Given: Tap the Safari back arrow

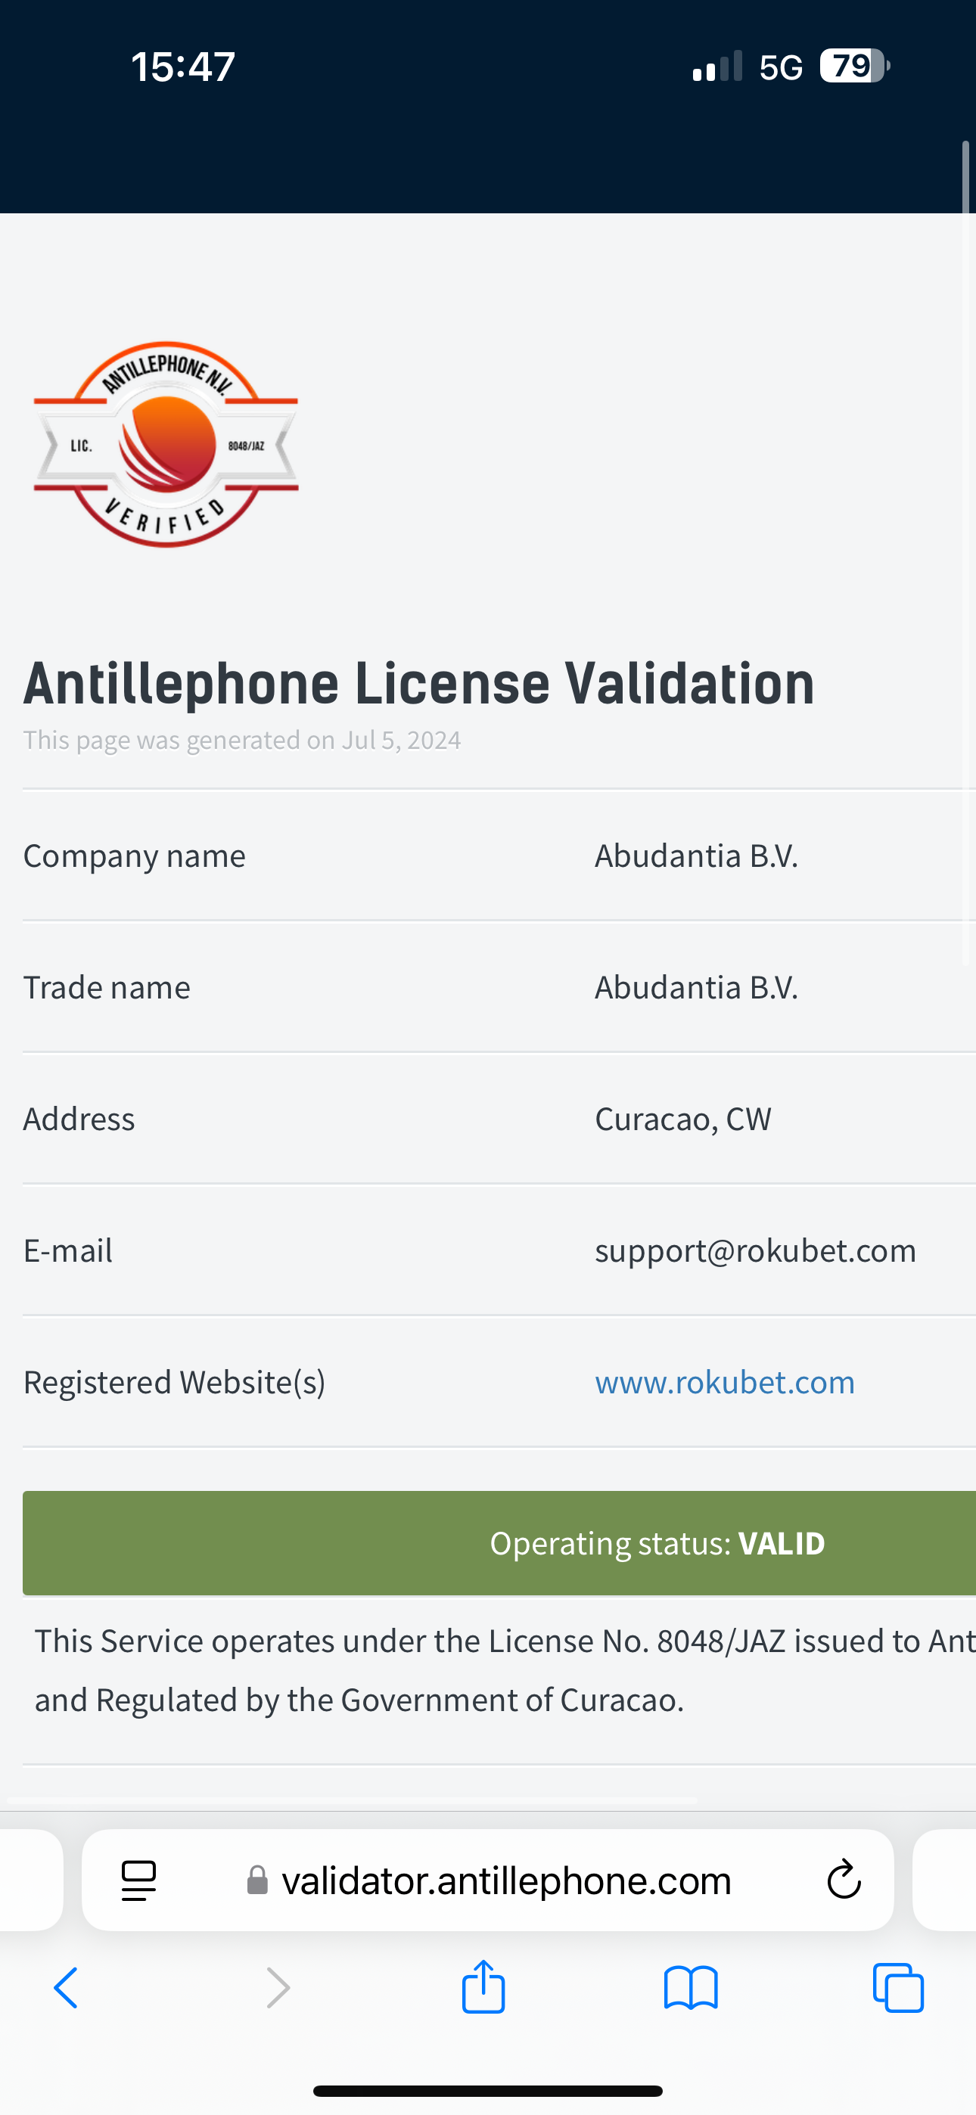Looking at the screenshot, I should coord(66,1988).
